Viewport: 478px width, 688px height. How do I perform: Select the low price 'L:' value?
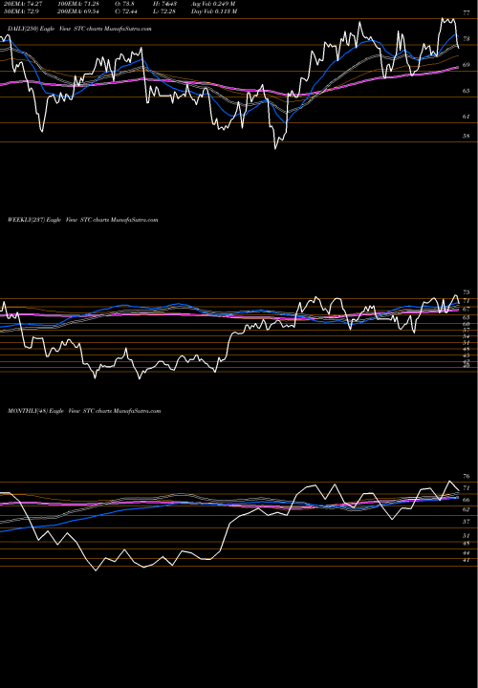coord(163,11)
